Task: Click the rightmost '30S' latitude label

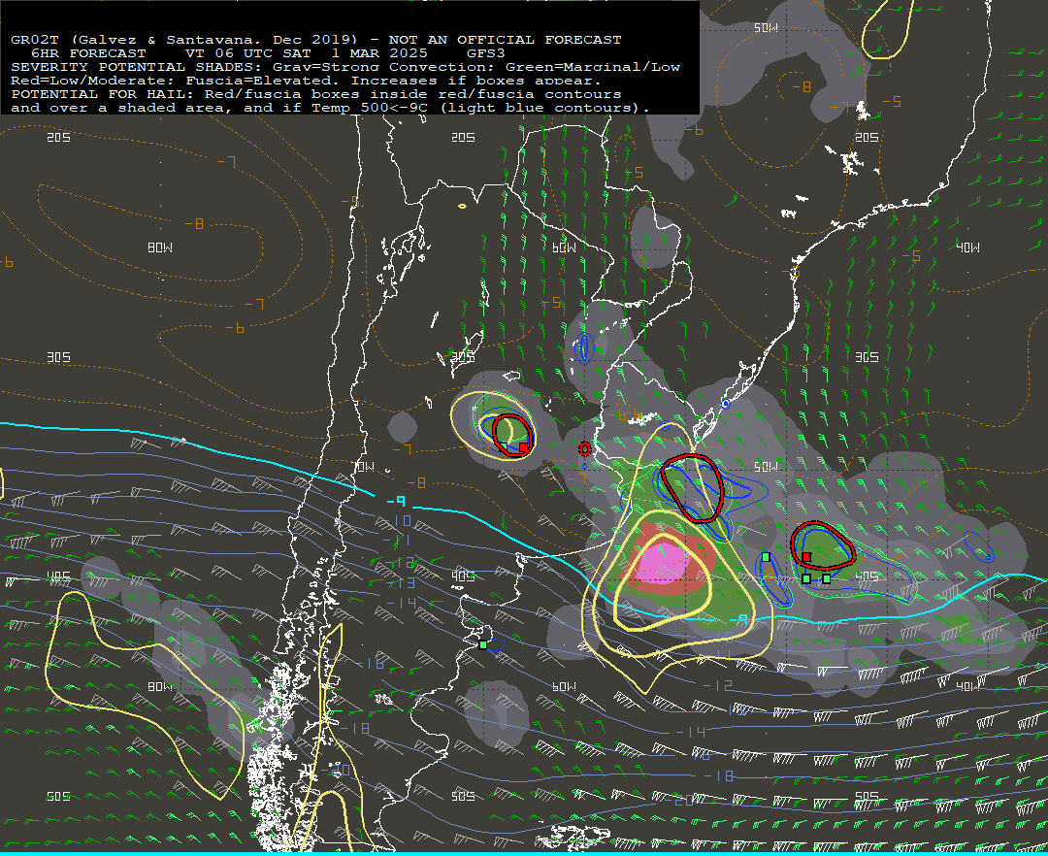Action: point(867,357)
